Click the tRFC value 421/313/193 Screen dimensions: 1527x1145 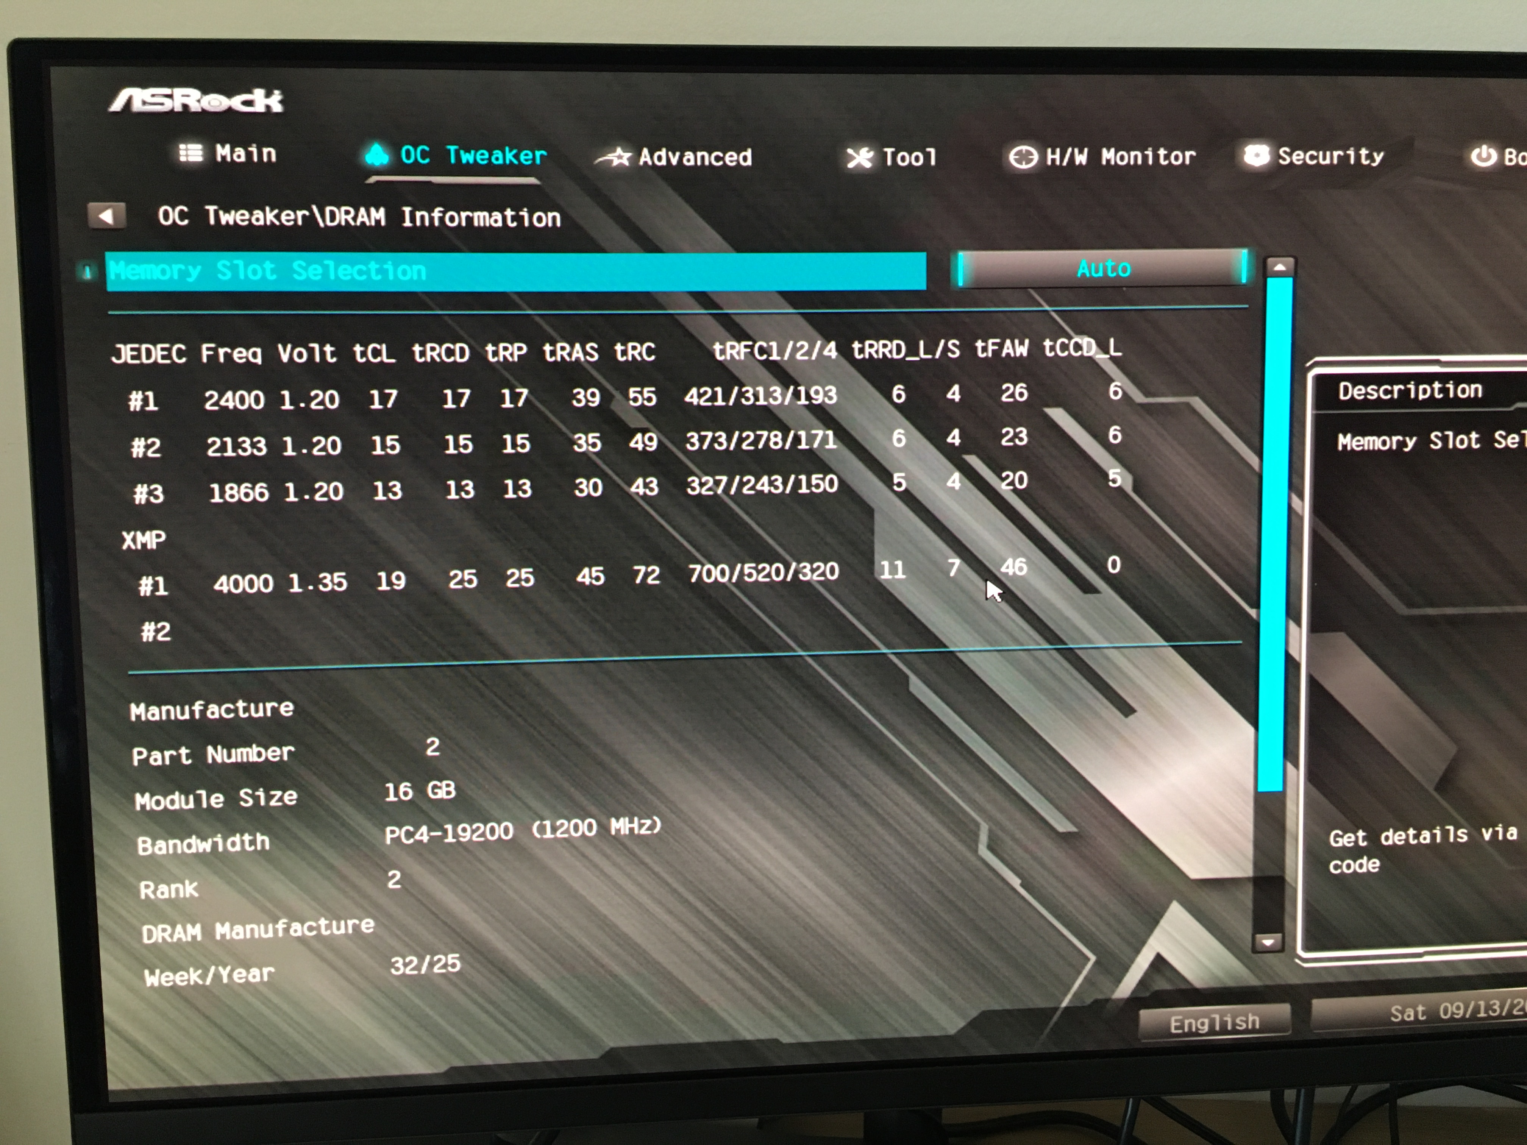pos(760,395)
